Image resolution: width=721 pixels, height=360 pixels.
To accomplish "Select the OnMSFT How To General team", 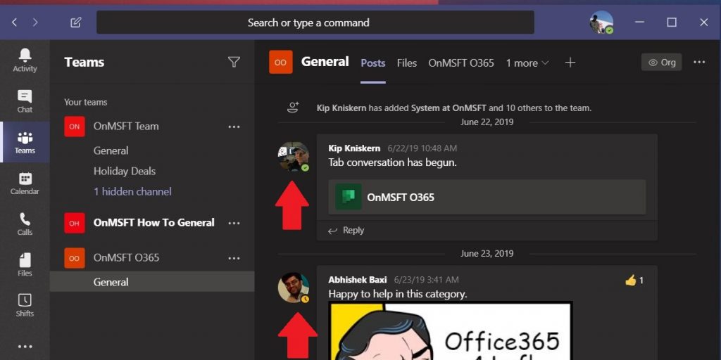I will (x=154, y=223).
